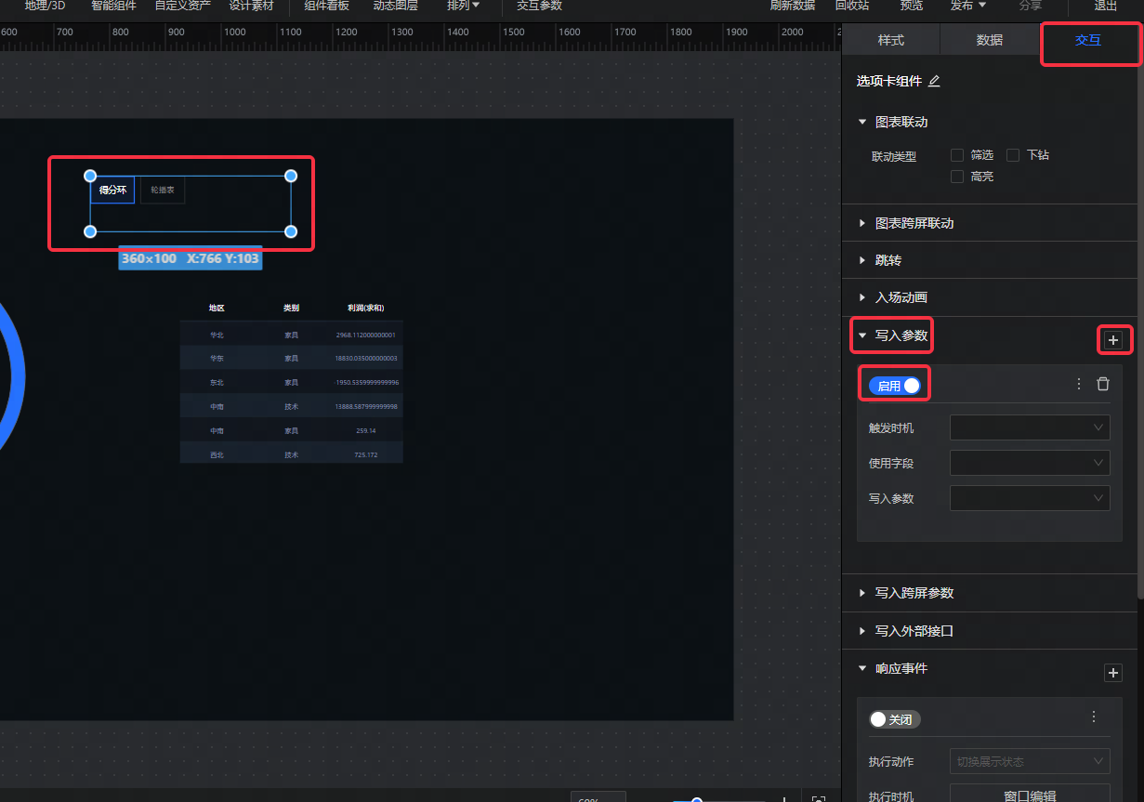Toggle the 启用 switch off
The height and width of the screenshot is (802, 1144).
(894, 386)
